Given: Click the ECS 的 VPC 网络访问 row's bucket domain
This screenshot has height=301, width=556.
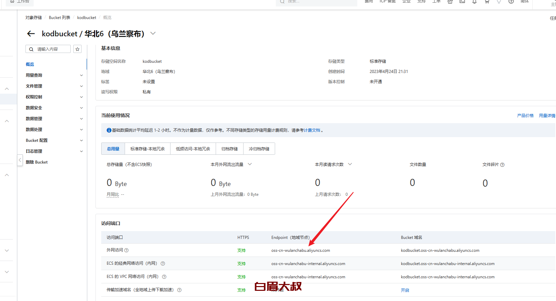Looking at the screenshot, I should coord(448,277).
